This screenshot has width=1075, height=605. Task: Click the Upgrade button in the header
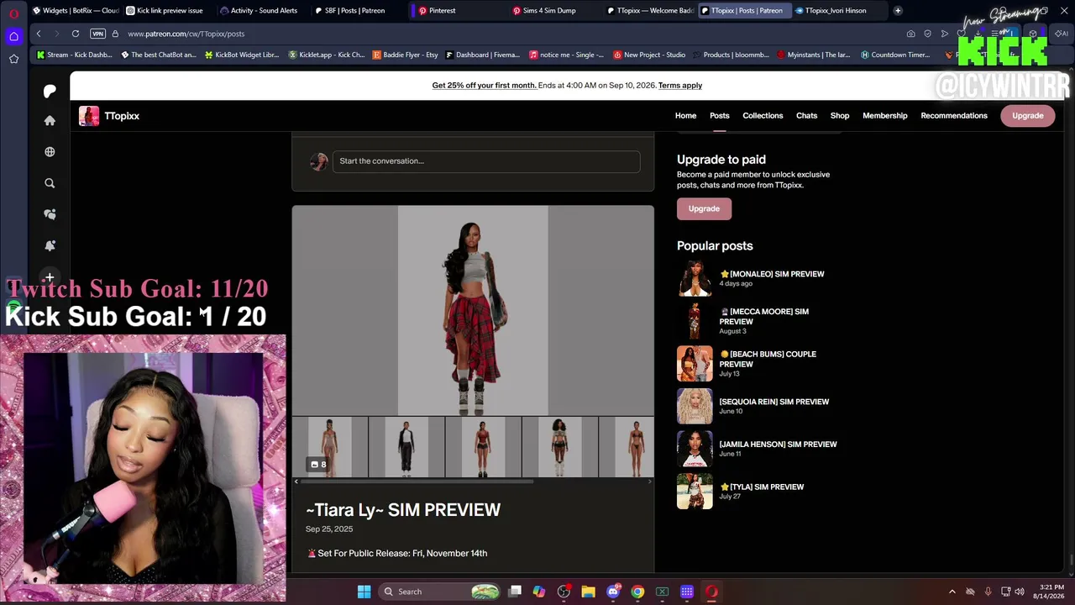(1028, 116)
